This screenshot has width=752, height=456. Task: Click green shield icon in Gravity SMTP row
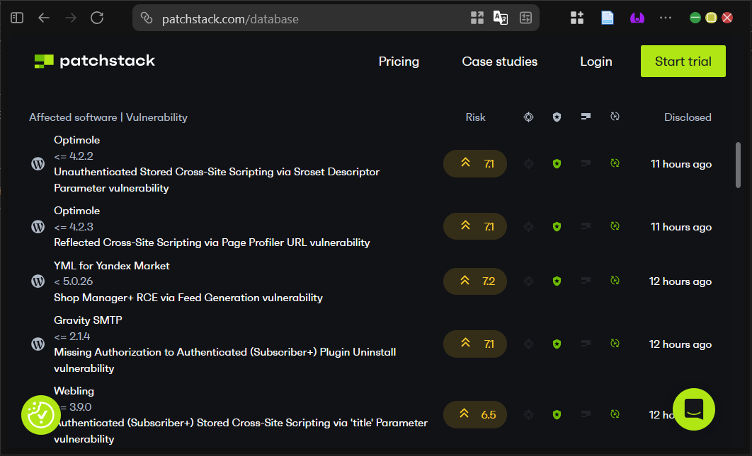557,344
